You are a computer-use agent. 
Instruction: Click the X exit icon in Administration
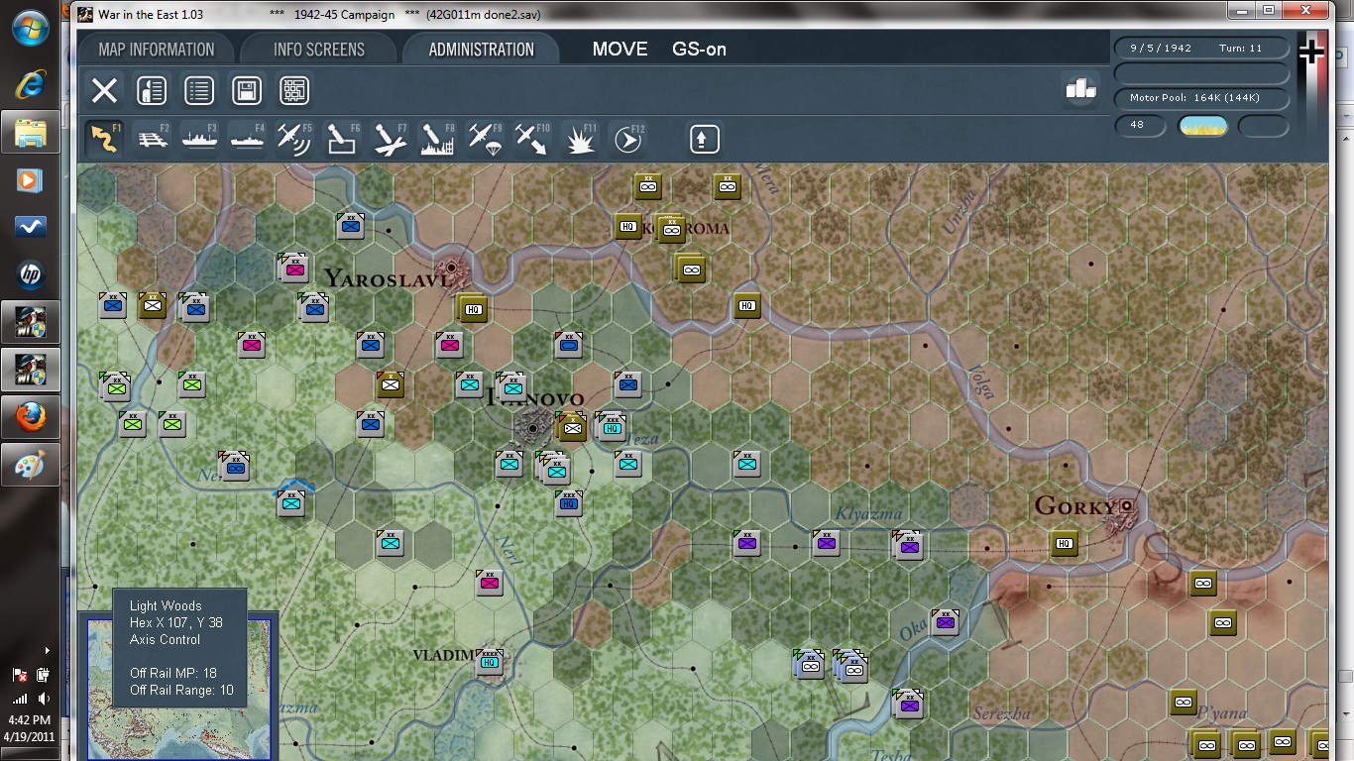click(x=104, y=91)
